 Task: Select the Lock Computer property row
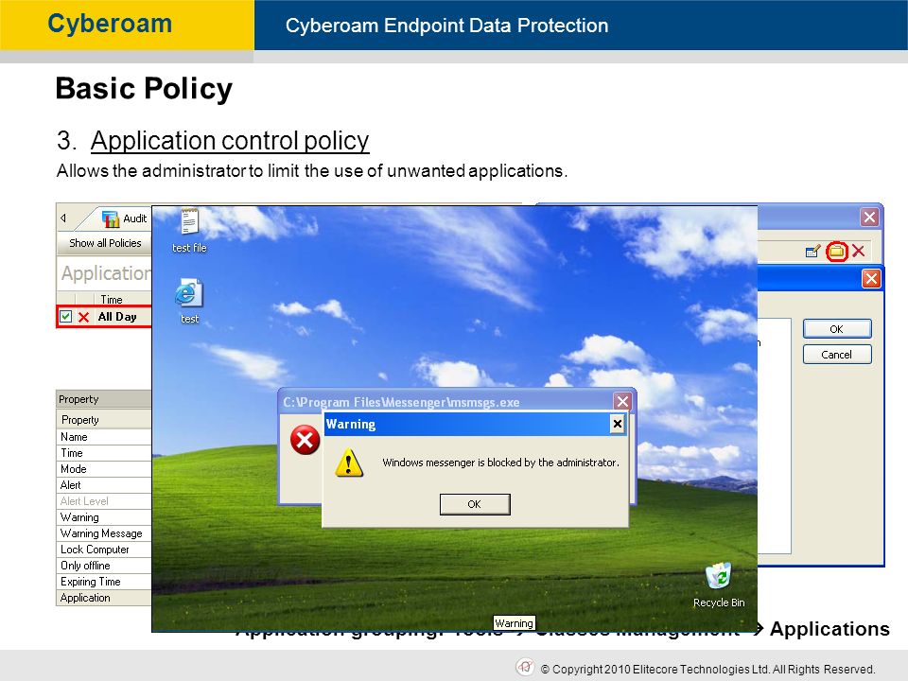pyautogui.click(x=104, y=550)
